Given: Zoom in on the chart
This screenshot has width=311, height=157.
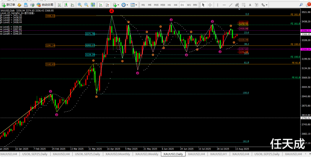Looking at the screenshot, I should [80, 5].
